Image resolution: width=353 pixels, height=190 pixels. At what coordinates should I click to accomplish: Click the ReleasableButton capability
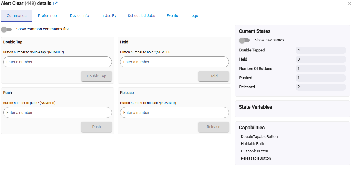(x=256, y=158)
